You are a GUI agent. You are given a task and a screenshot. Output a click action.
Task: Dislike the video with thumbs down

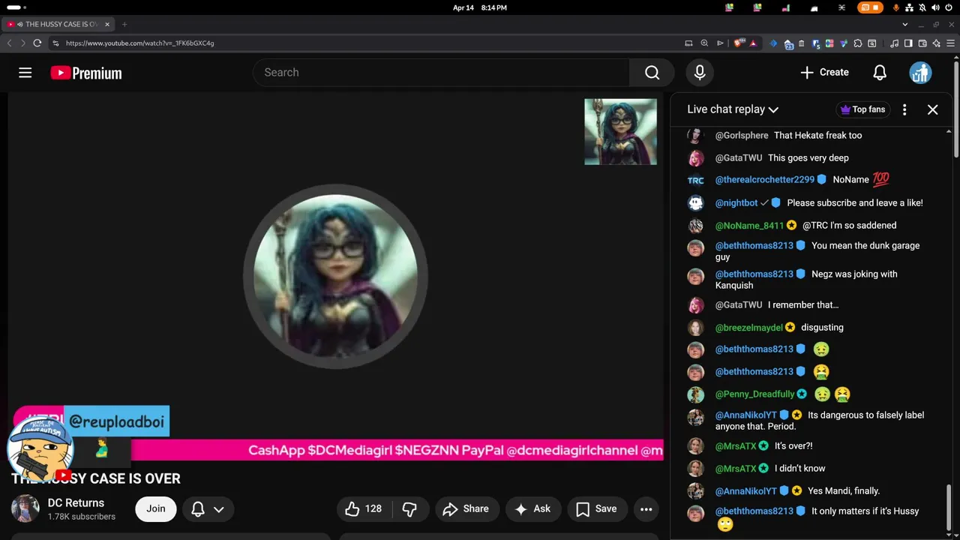click(x=409, y=508)
